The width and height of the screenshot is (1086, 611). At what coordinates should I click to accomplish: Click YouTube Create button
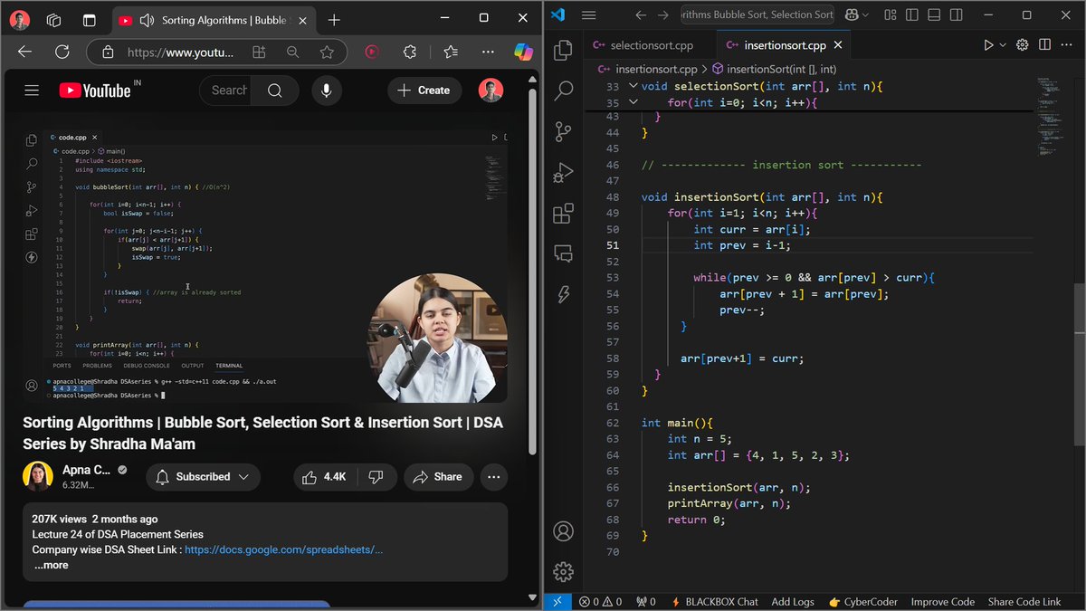click(x=424, y=90)
